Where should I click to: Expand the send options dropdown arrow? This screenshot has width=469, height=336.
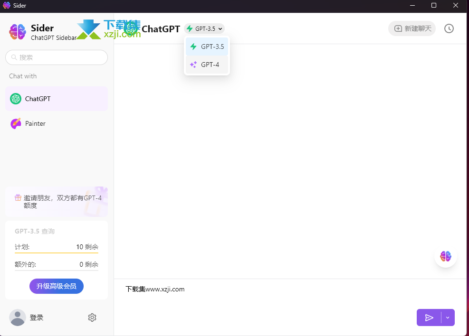click(x=448, y=317)
